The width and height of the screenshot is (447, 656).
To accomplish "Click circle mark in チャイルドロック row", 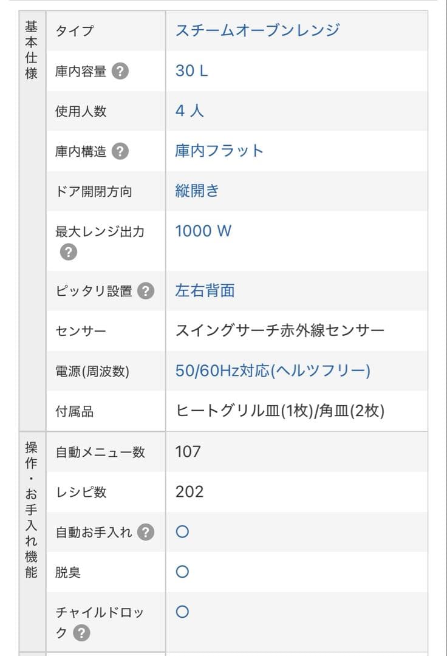I will pyautogui.click(x=182, y=612).
